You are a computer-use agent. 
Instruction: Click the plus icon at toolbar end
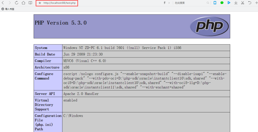256,3
